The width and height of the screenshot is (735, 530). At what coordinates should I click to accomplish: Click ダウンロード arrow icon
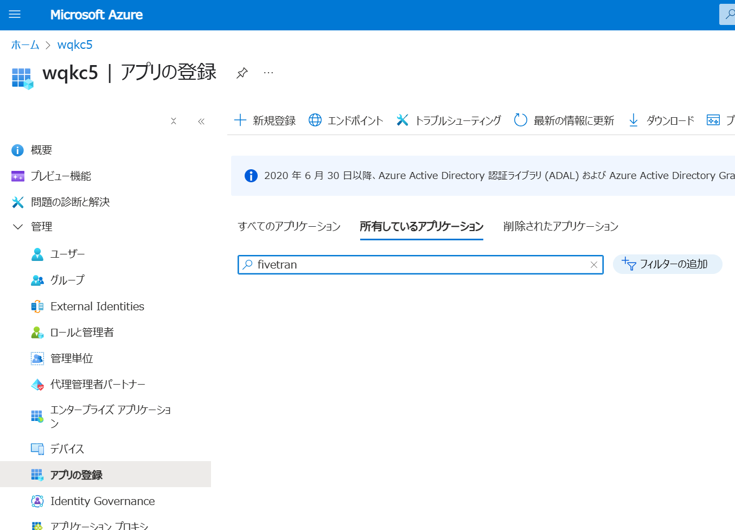click(x=633, y=120)
